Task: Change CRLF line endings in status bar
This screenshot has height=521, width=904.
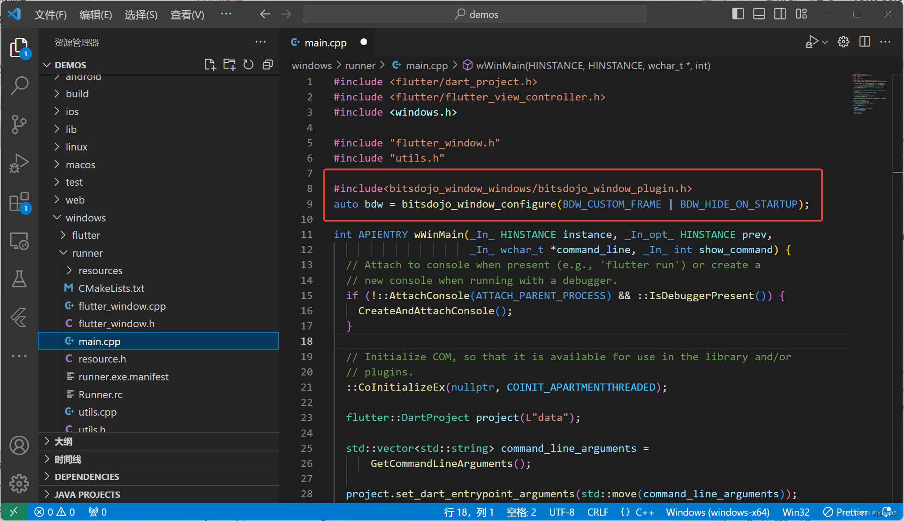Action: 598,512
